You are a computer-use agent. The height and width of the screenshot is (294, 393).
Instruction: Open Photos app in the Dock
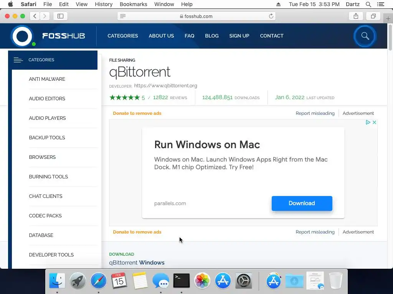point(202,281)
